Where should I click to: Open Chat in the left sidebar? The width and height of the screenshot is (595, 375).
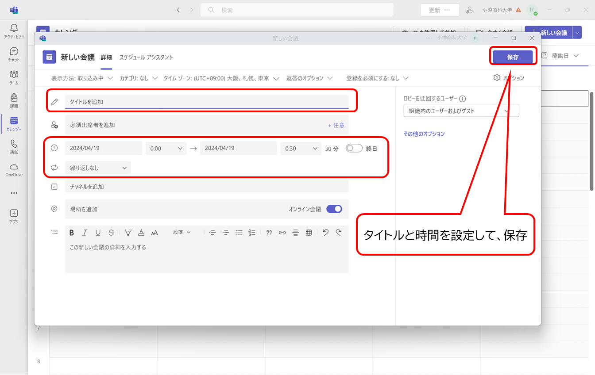pos(14,54)
